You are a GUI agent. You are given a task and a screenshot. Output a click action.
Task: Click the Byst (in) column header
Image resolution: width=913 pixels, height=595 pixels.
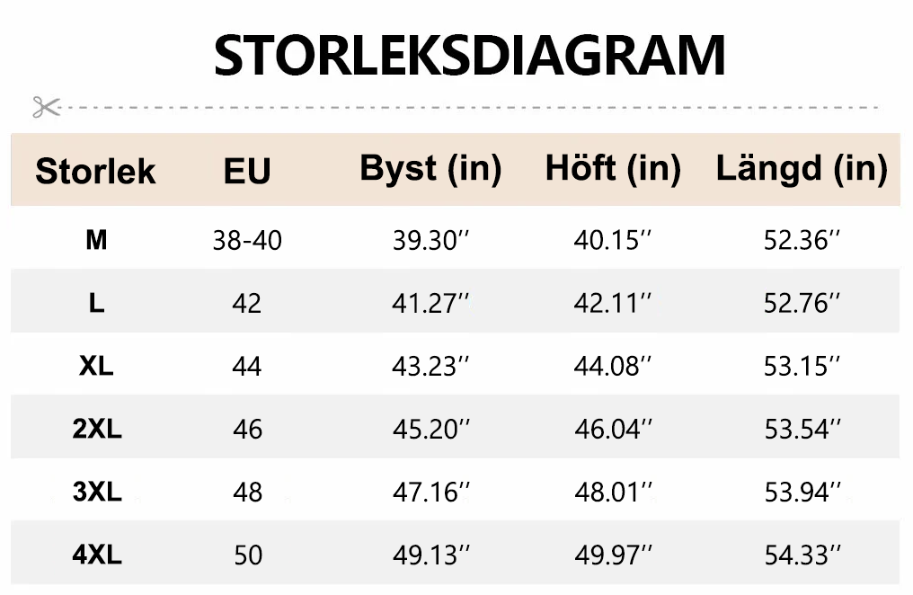point(430,168)
